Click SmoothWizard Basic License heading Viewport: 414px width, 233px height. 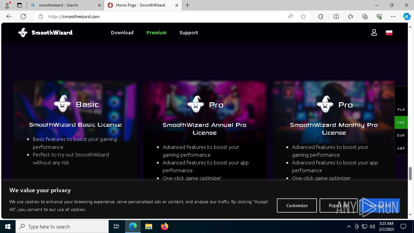pyautogui.click(x=75, y=125)
